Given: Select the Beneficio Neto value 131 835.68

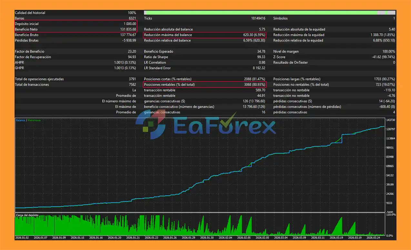Looking at the screenshot, I should click(x=128, y=29).
